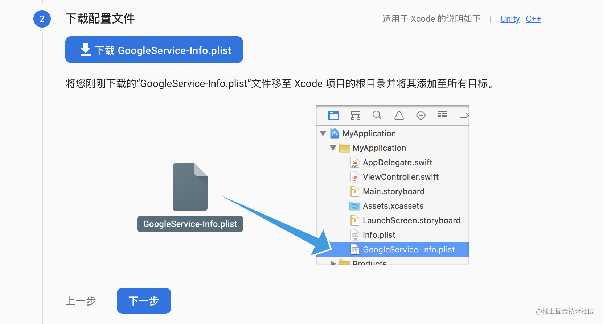603x324 pixels.
Task: Expand the Products folder triangle
Action: point(333,263)
